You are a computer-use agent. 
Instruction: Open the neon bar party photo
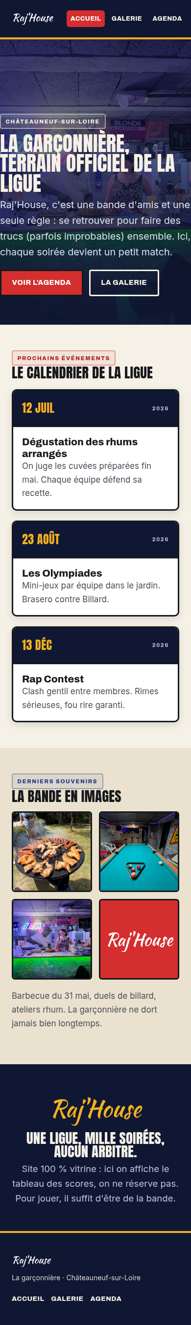click(x=52, y=939)
